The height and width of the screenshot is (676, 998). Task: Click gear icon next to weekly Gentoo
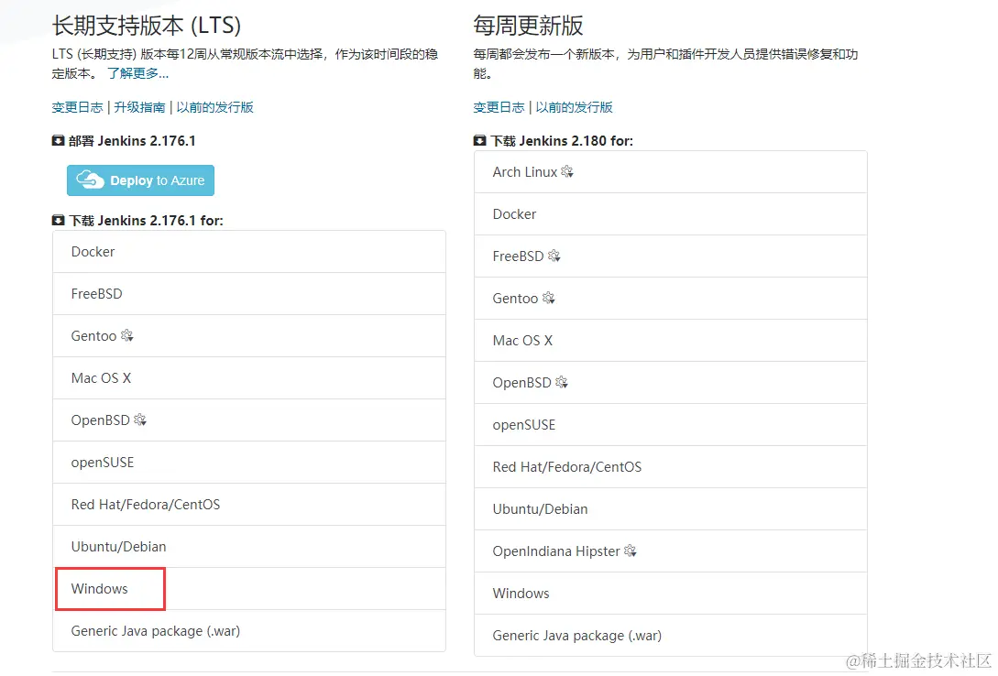[548, 298]
